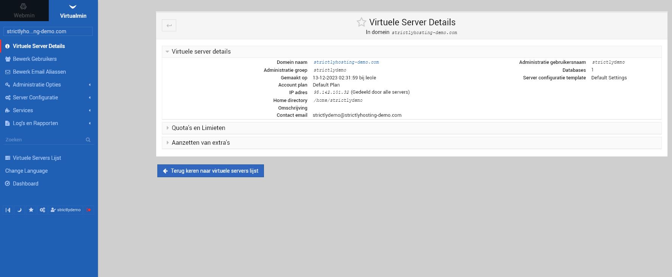Click the IP address 95.142.101.32

pos(331,92)
